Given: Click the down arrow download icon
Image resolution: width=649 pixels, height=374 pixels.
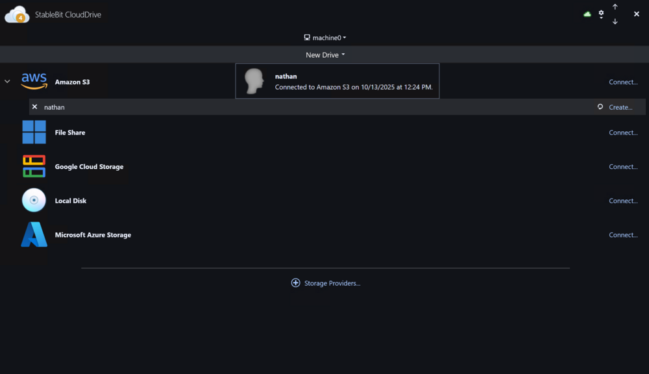Looking at the screenshot, I should 615,21.
